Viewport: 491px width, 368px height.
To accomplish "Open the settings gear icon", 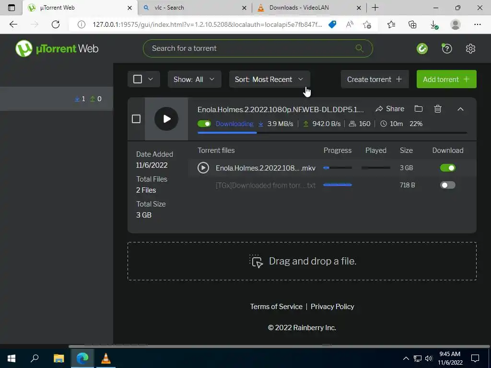I will click(x=470, y=48).
